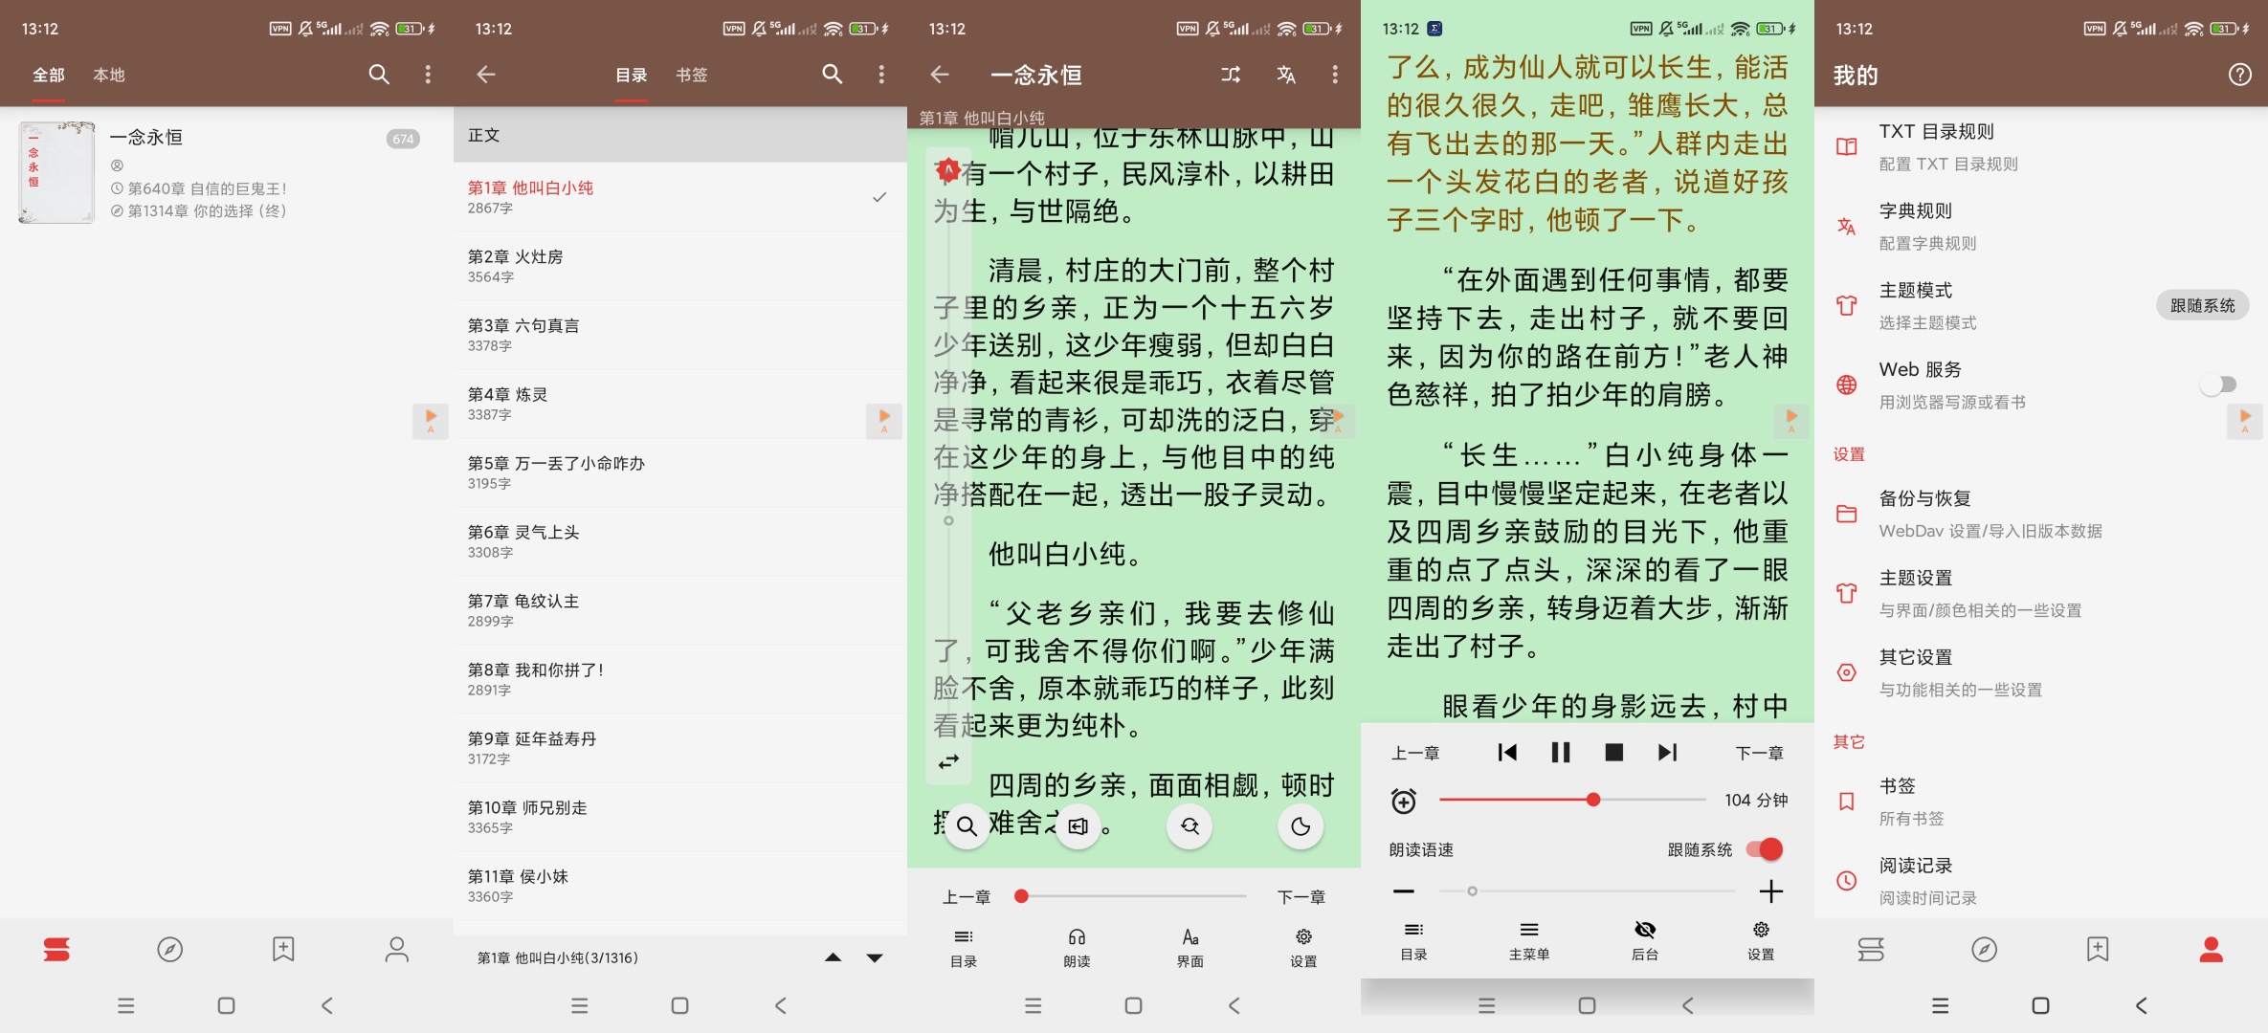Screen dimensions: 2268x1033
Task: Select the Discover compass in bottom navigation
Action: tap(170, 949)
